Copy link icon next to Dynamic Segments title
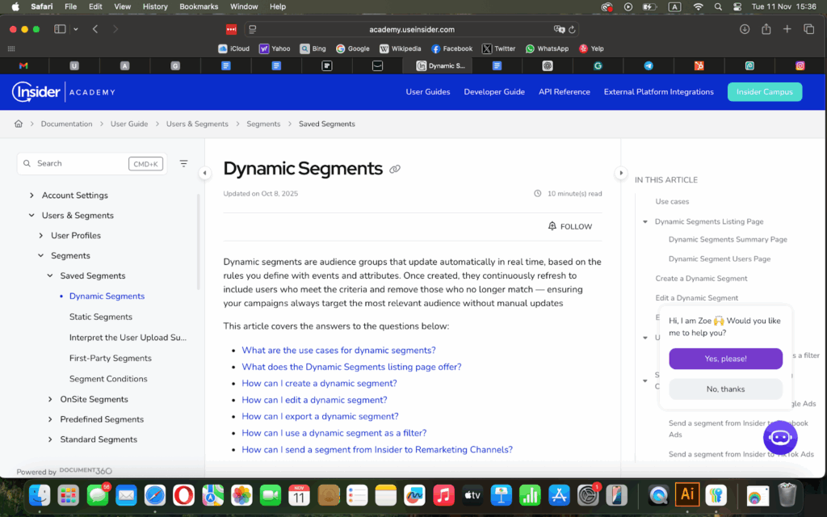Image resolution: width=827 pixels, height=517 pixels. pyautogui.click(x=395, y=170)
